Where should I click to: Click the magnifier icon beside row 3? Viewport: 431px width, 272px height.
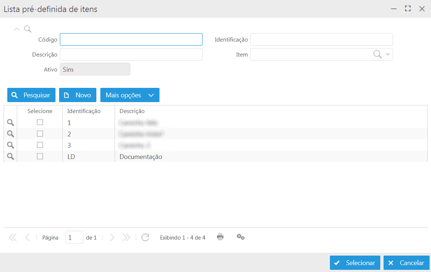tap(11, 145)
